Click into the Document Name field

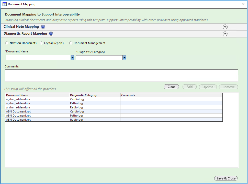38,58
